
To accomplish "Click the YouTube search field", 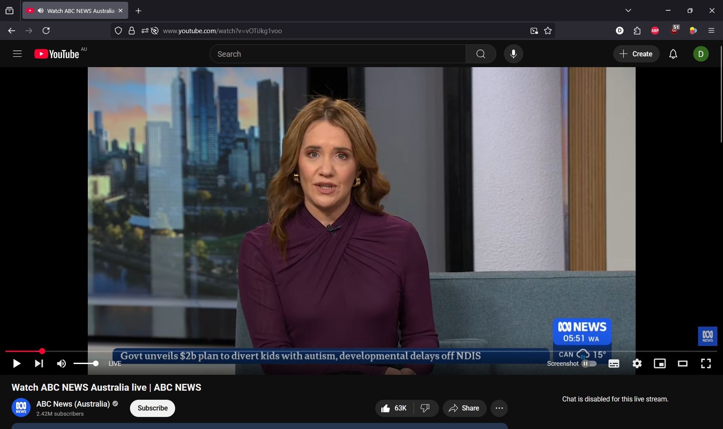I will point(338,54).
